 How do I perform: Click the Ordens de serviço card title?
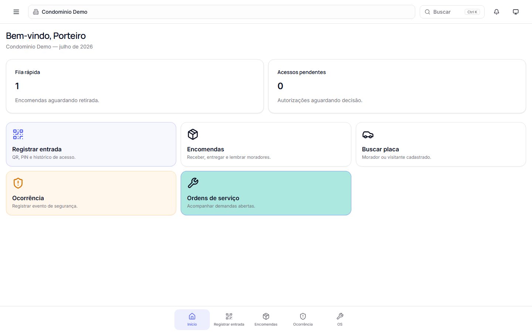click(213, 198)
